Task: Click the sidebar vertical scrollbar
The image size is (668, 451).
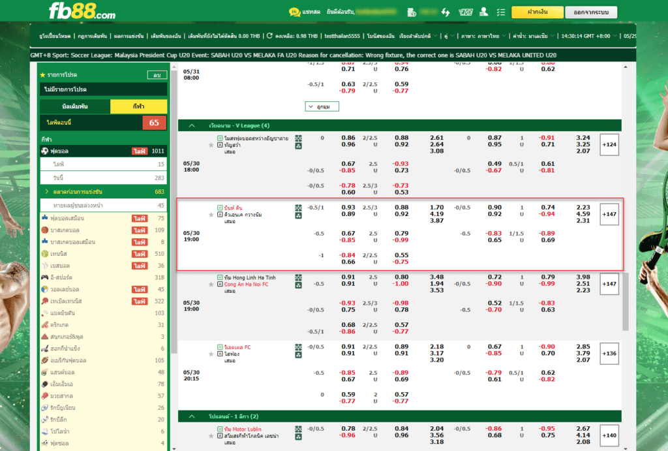Action: click(174, 213)
